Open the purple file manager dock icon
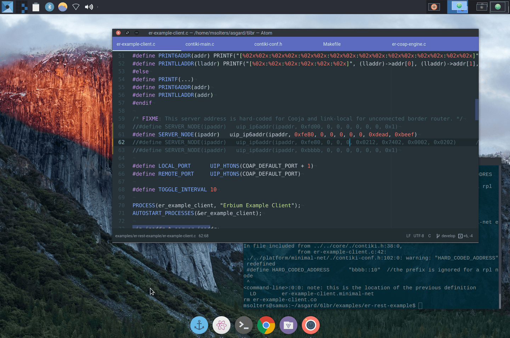The image size is (510, 338). point(288,325)
